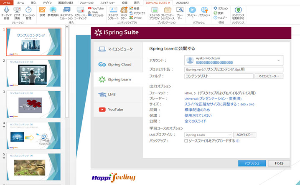The image size is (300, 185).
Task: Click the blue publish (パブリッシュ) button
Action: [x=252, y=163]
